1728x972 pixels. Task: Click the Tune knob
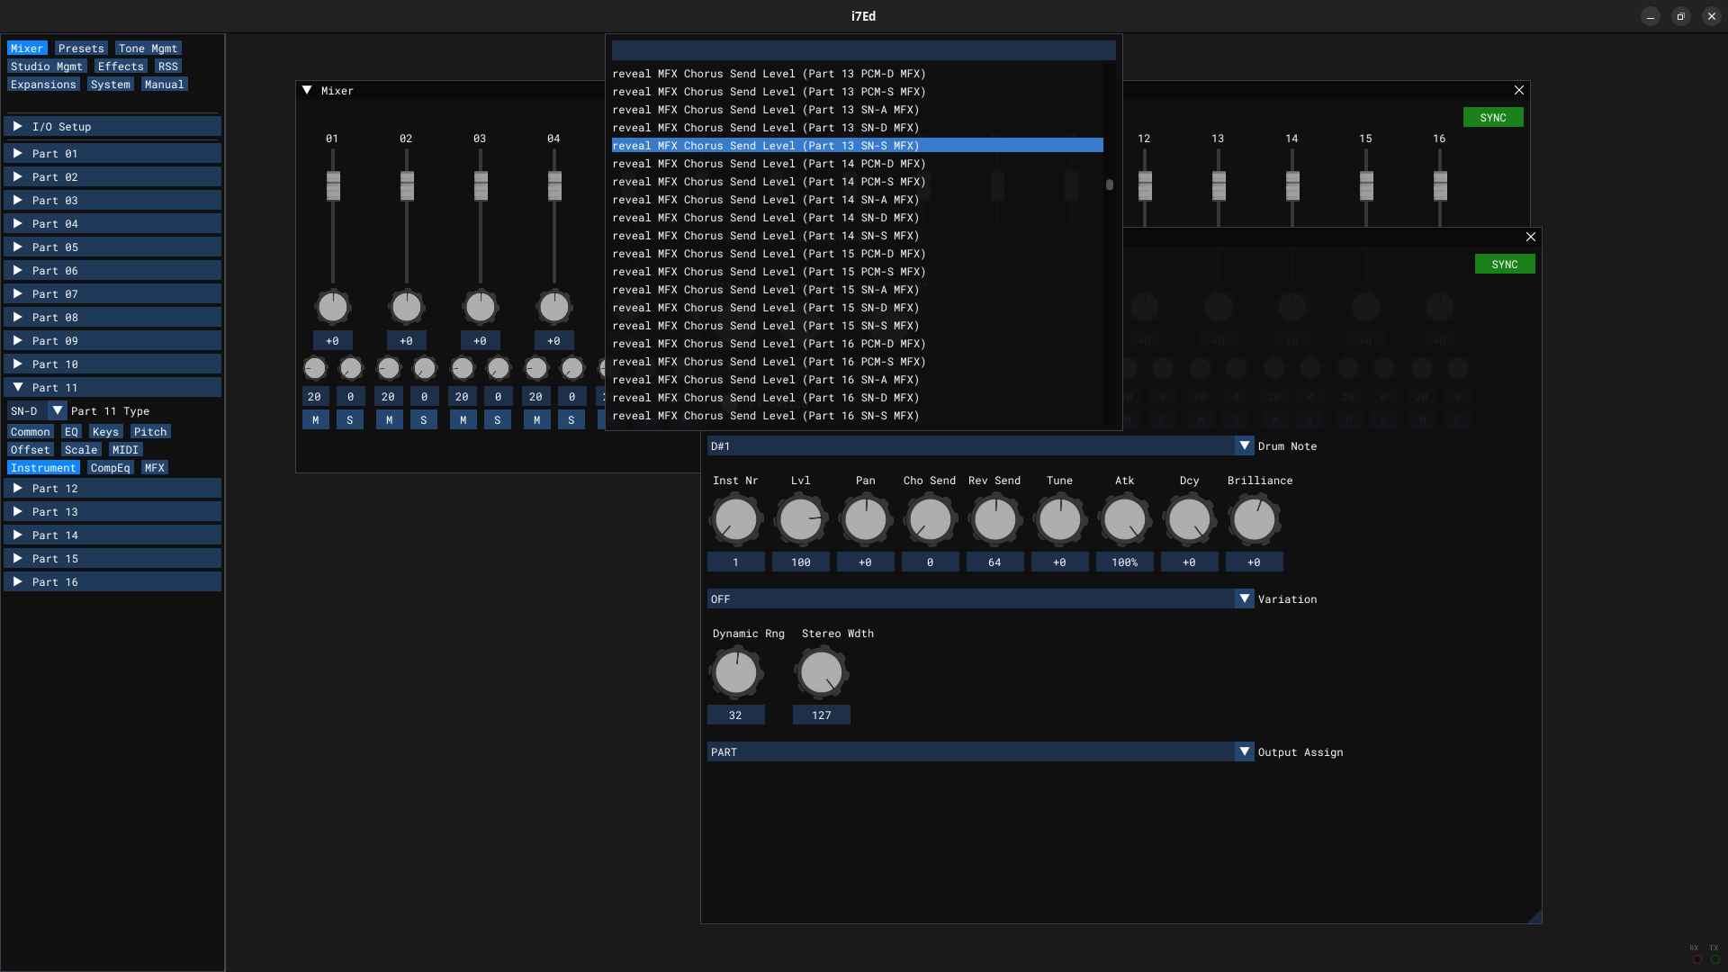[1059, 519]
